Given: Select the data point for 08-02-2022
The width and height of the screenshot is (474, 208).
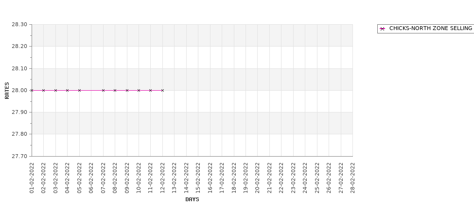Looking at the screenshot, I should coord(115,91).
